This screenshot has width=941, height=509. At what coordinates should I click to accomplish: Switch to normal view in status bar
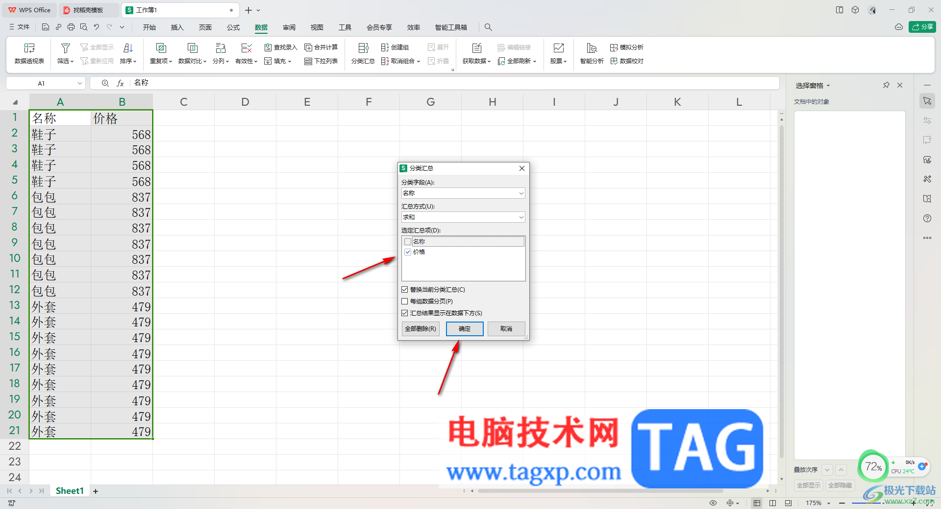757,503
